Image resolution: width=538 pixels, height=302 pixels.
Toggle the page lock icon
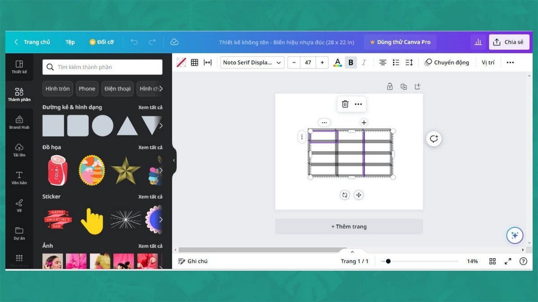[x=390, y=87]
